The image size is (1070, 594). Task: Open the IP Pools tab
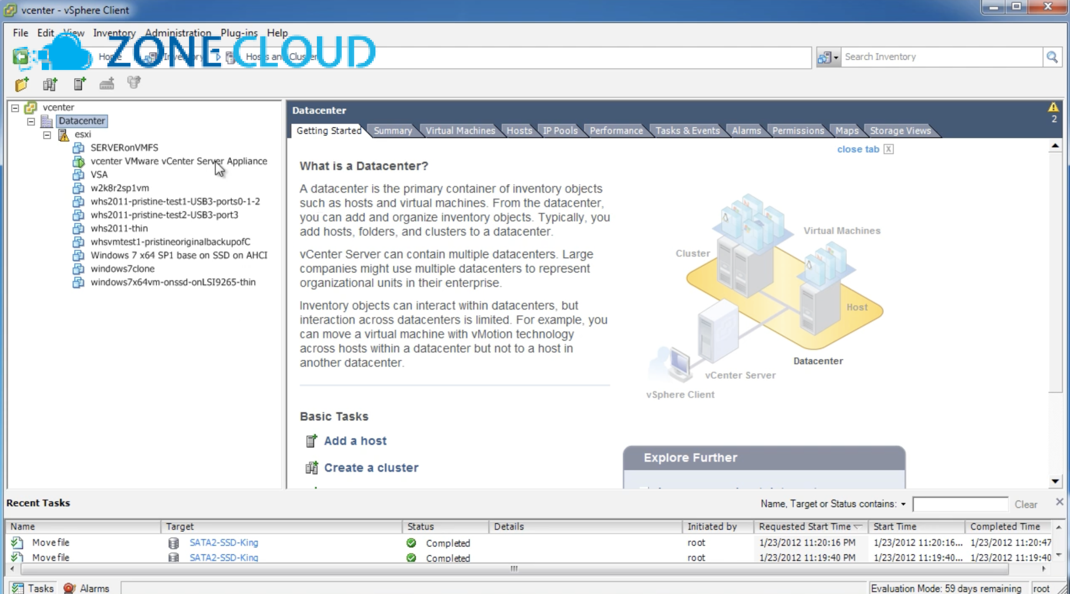click(560, 131)
